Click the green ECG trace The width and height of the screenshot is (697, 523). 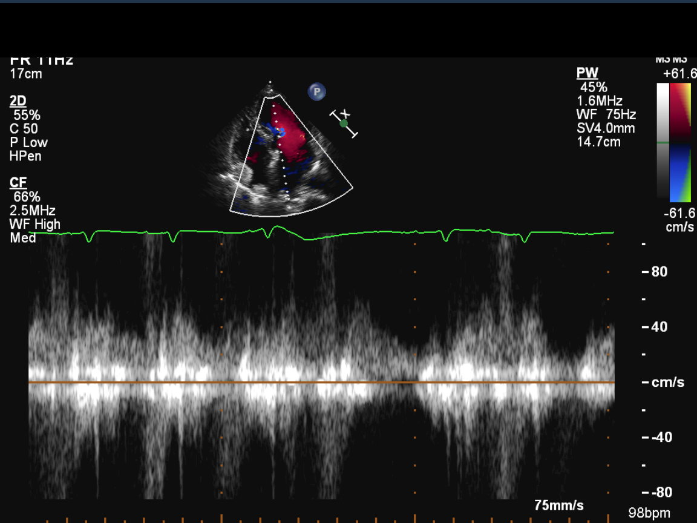[x=363, y=232]
